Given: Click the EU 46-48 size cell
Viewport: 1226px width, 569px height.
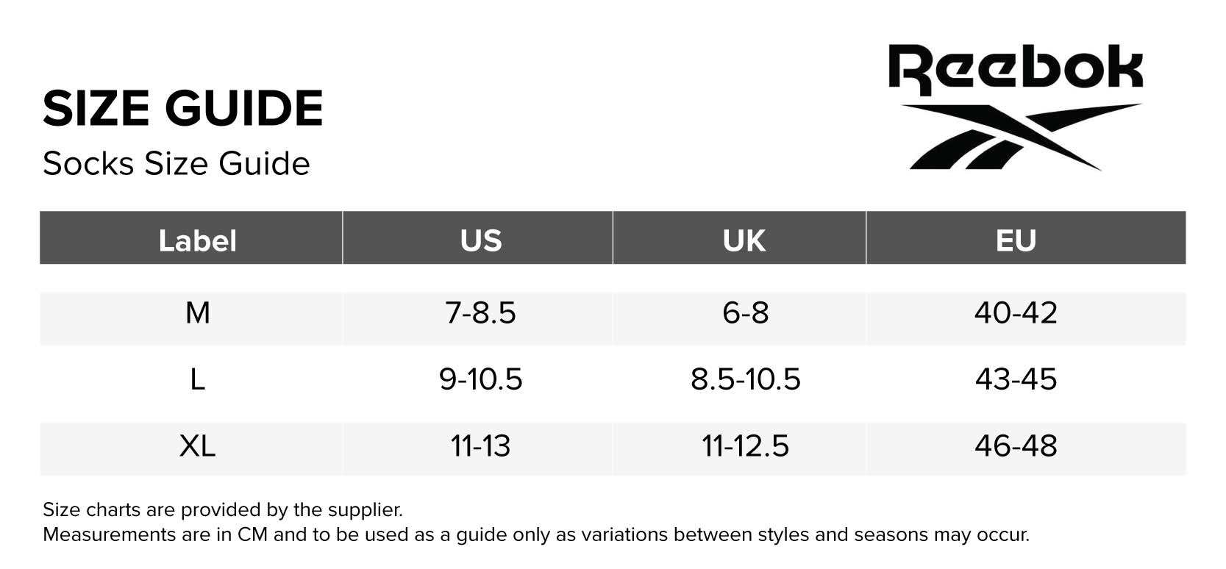Looking at the screenshot, I should tap(1016, 445).
